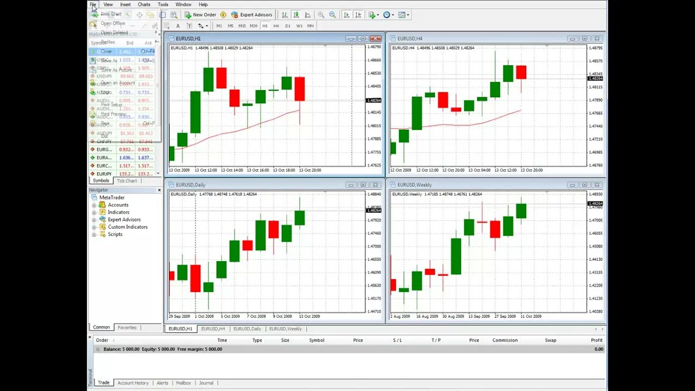Toggle the H4 timeframe button
The height and width of the screenshot is (391, 695).
point(276,26)
